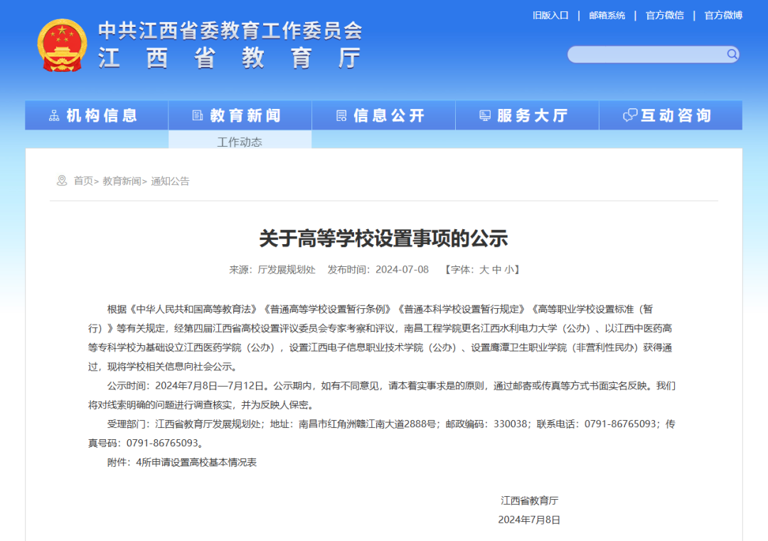
Task: Switch to the 工作动态 tab
Action: click(x=240, y=142)
